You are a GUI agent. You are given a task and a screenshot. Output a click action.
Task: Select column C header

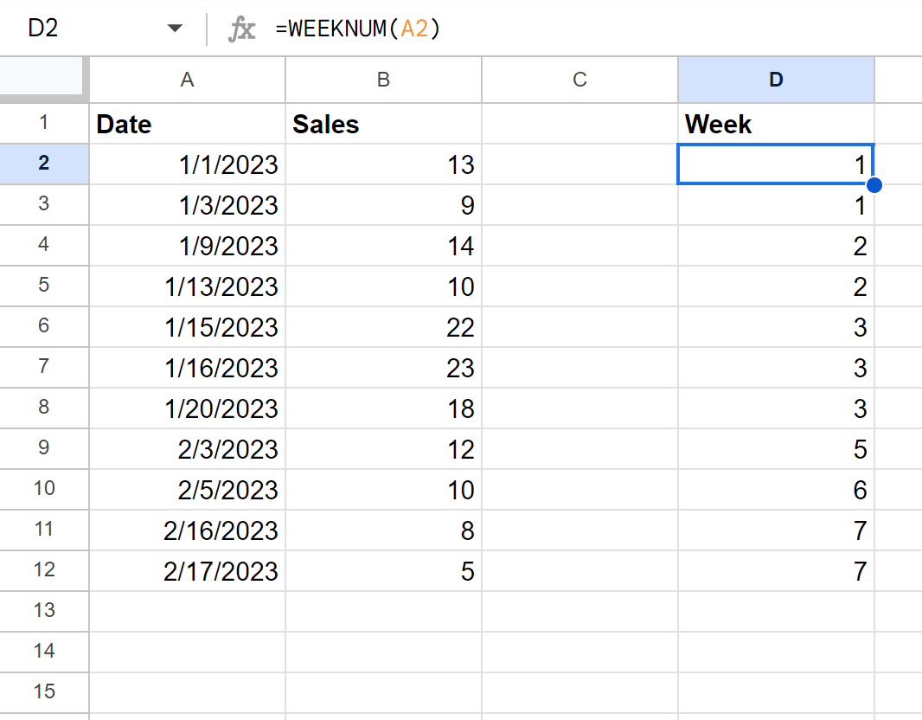[579, 80]
